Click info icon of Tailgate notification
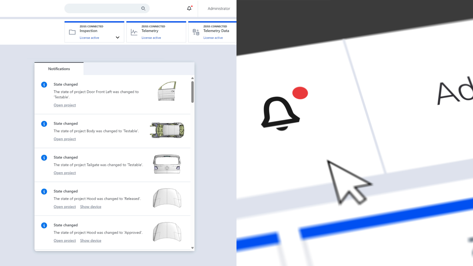 point(44,158)
